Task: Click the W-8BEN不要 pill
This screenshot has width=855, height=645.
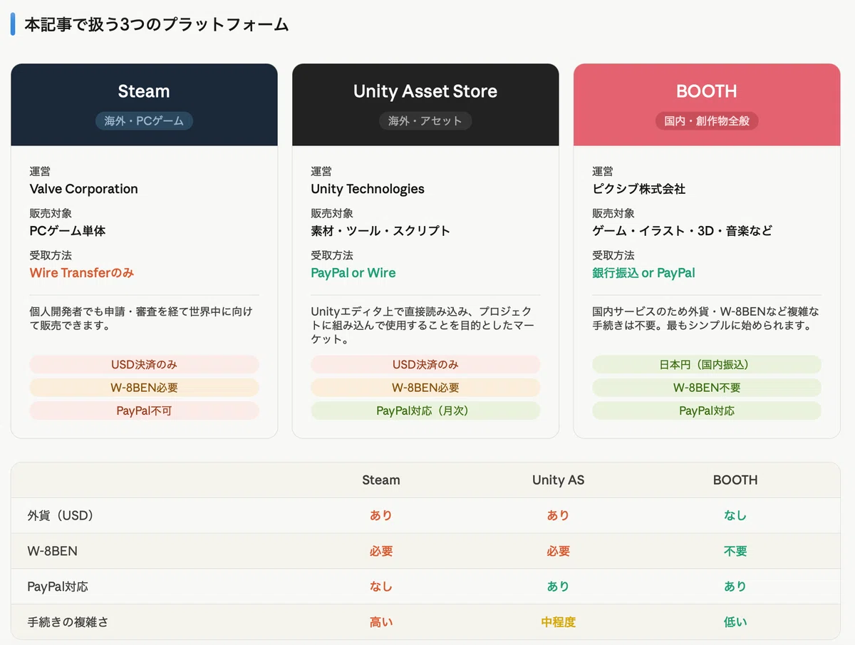Action: 707,388
